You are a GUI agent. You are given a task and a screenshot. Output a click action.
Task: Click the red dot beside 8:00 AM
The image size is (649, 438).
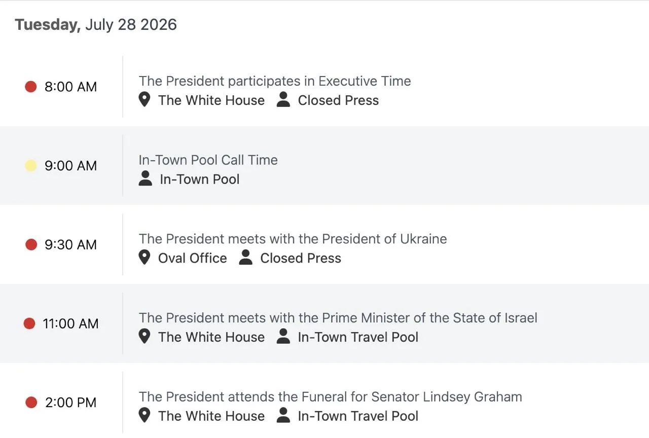(x=31, y=87)
